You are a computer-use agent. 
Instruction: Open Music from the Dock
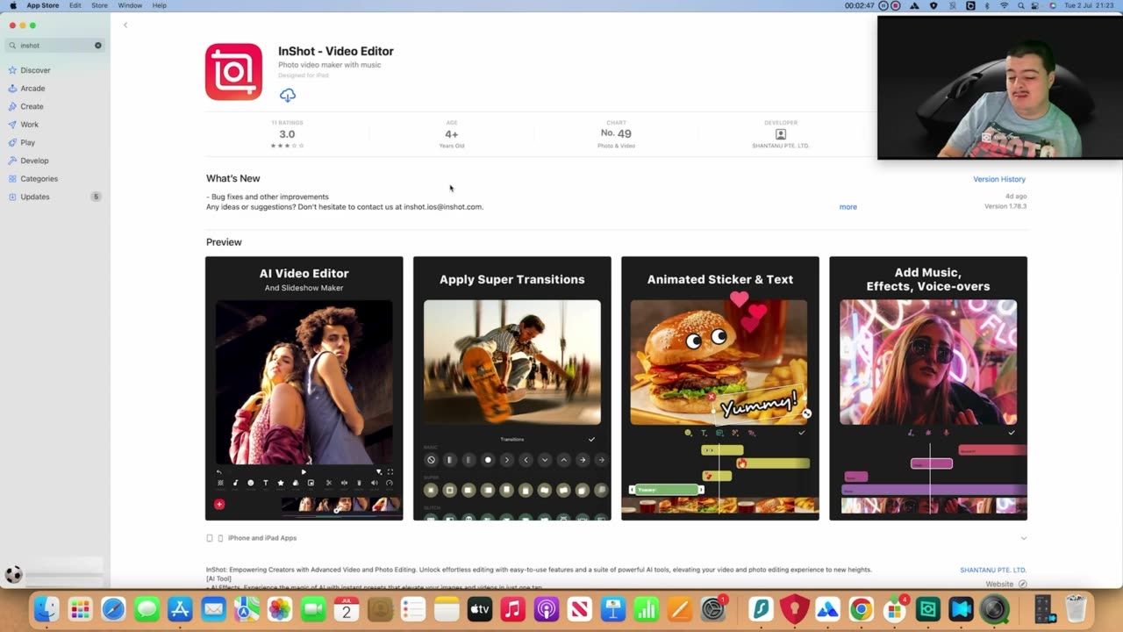tap(513, 609)
